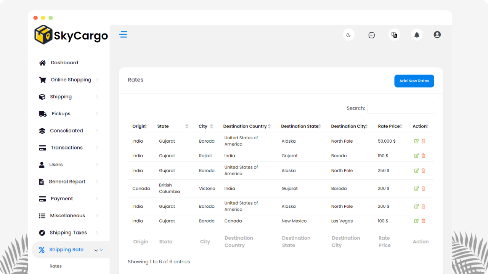
Task: Expand the Online Shopping menu
Action: click(x=71, y=80)
